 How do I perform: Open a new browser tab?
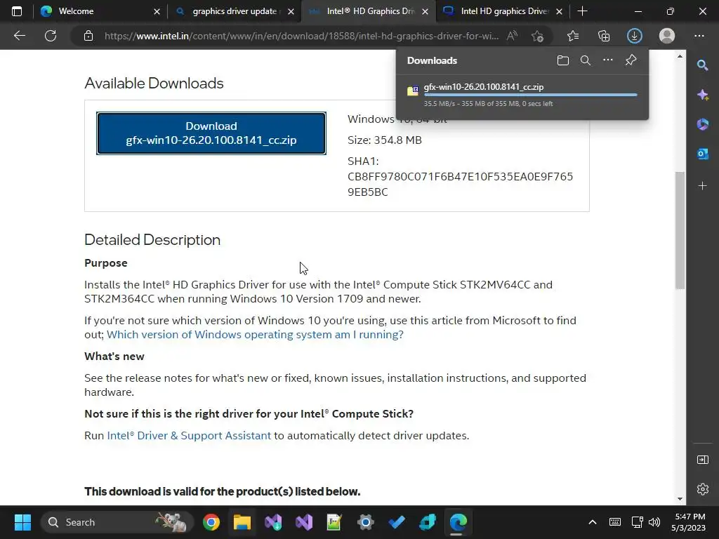point(582,11)
